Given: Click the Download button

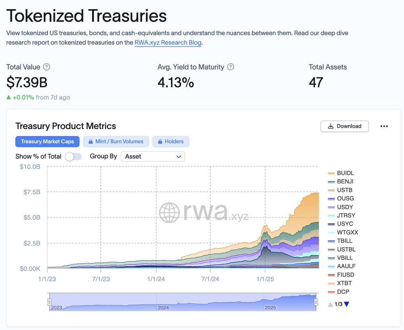Looking at the screenshot, I should click(x=345, y=126).
